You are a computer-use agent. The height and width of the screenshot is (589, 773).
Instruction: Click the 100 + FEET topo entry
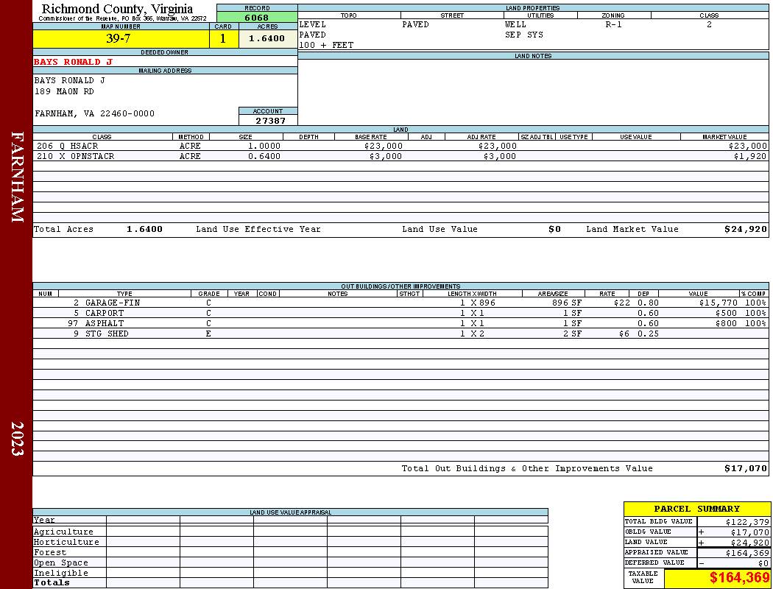pyautogui.click(x=326, y=46)
